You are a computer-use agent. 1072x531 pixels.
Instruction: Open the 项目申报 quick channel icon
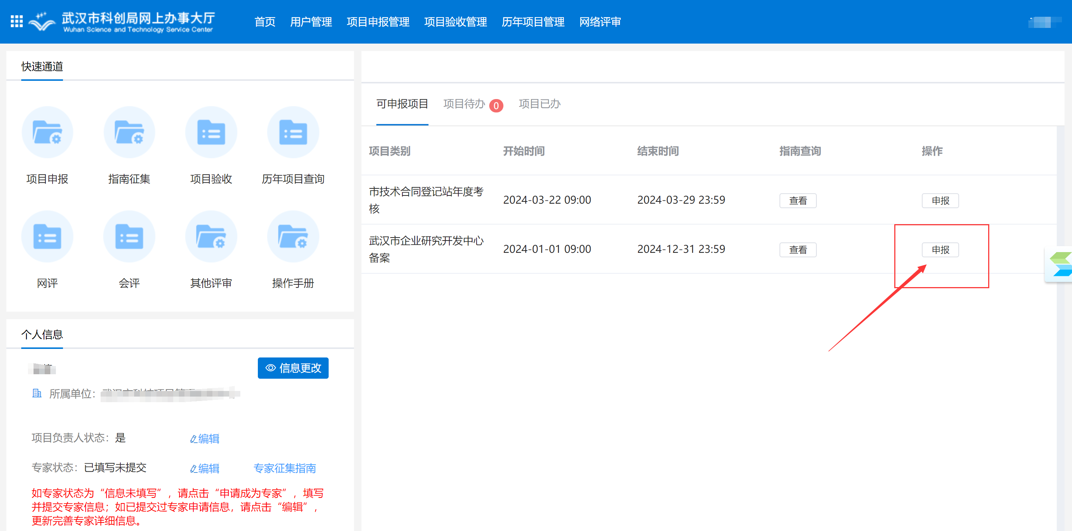(x=47, y=132)
